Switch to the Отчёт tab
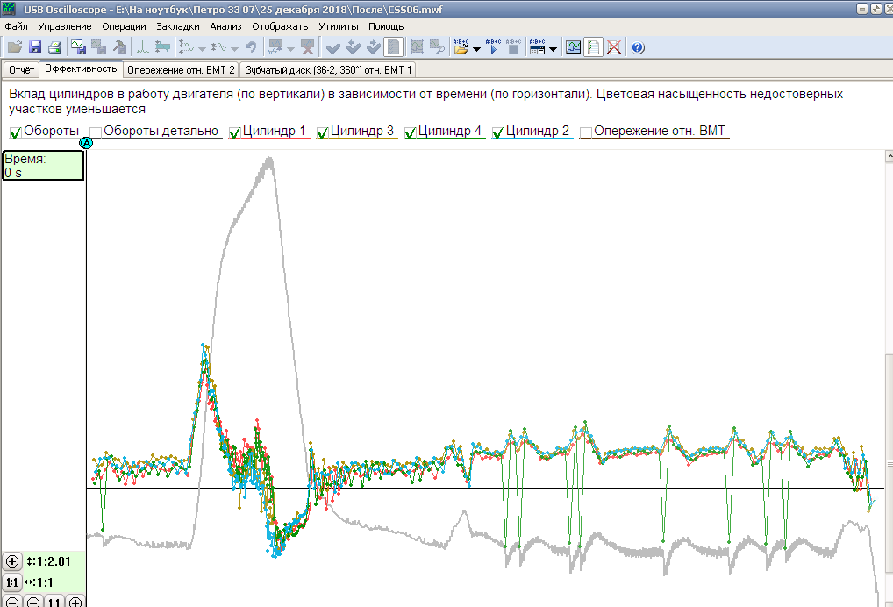The height and width of the screenshot is (607, 893). point(21,68)
